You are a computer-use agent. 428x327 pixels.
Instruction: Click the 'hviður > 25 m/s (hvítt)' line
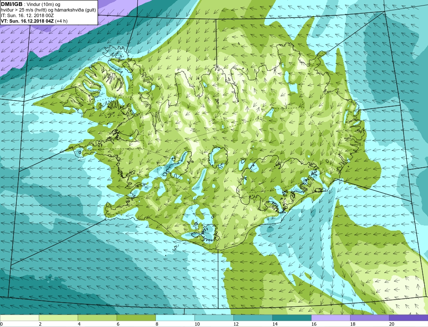point(24,10)
